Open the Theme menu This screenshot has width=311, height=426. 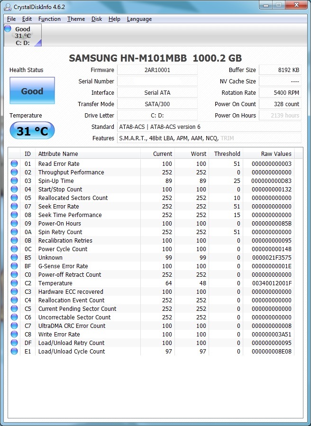pos(76,19)
